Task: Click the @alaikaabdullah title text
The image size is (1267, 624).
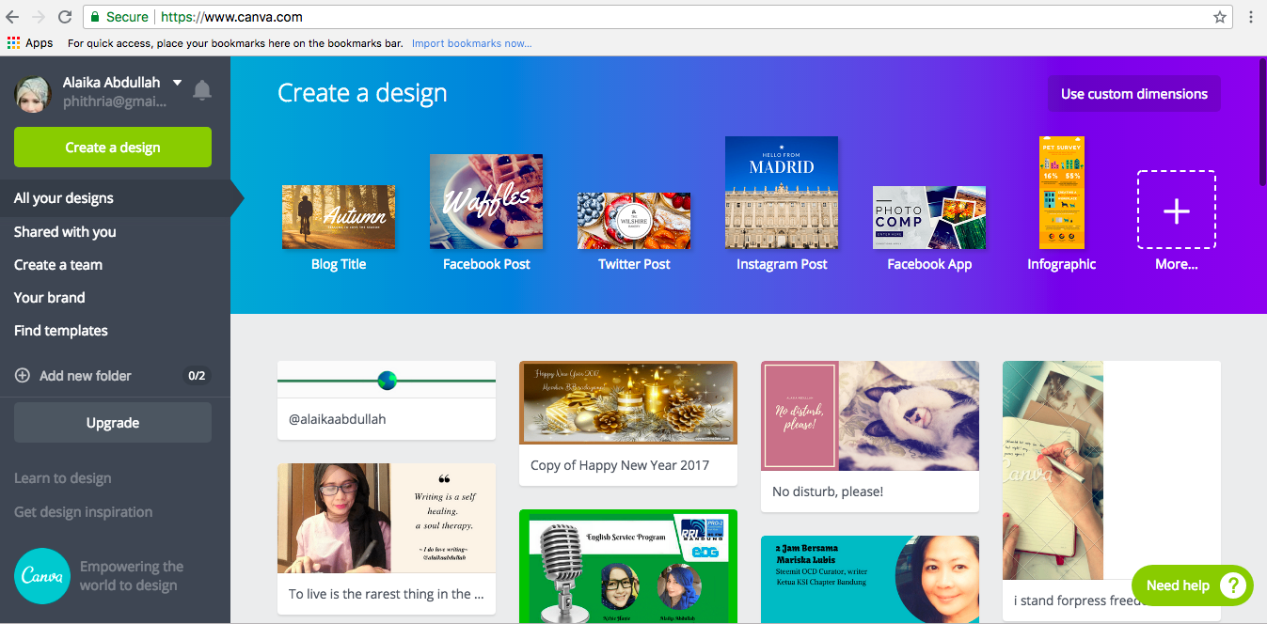Action: pyautogui.click(x=338, y=419)
